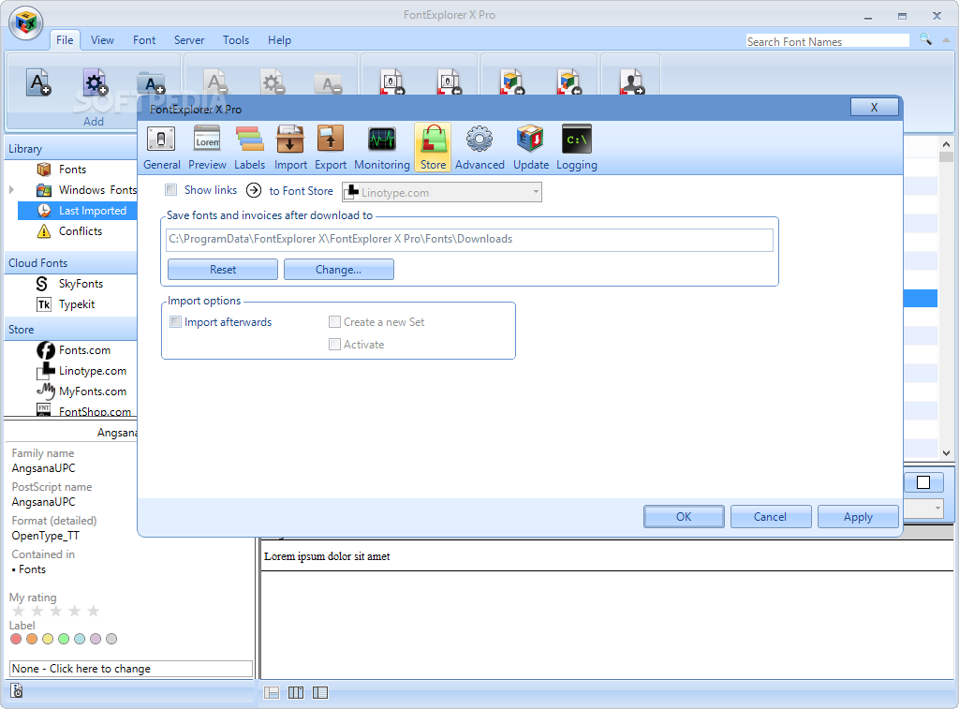Open the View menu
Screen dimensions: 959x709
pyautogui.click(x=102, y=39)
